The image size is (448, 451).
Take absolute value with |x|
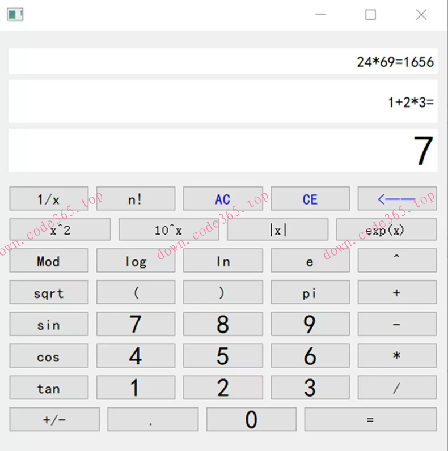pos(277,229)
